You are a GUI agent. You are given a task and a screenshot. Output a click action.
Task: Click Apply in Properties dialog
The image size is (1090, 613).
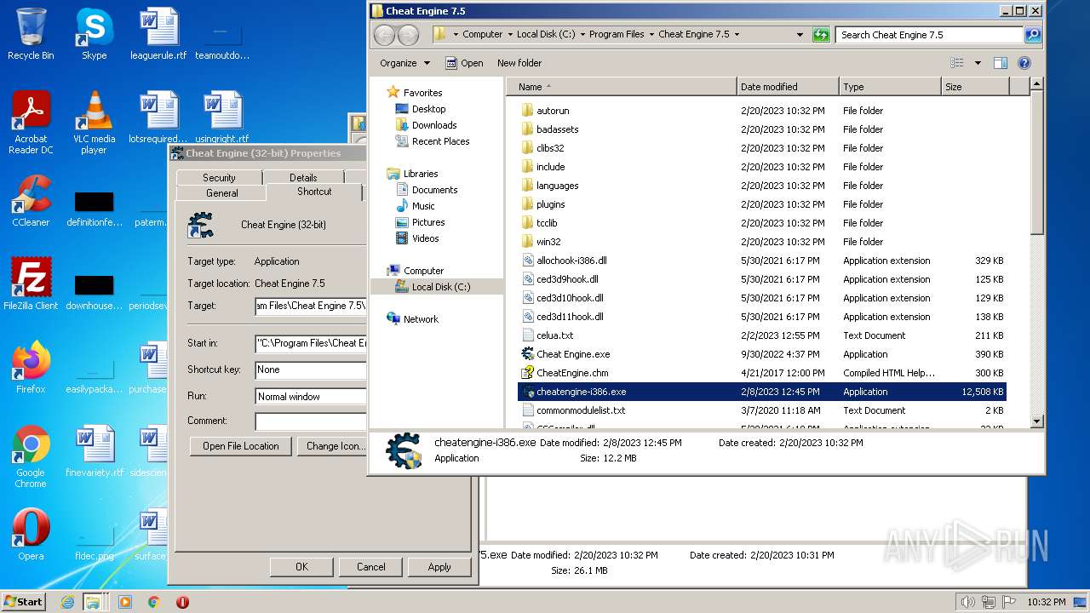pos(439,567)
